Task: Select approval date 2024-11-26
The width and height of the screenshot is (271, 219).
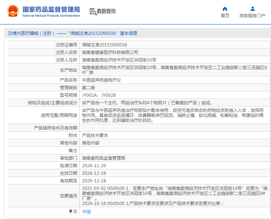Action: coord(94,165)
